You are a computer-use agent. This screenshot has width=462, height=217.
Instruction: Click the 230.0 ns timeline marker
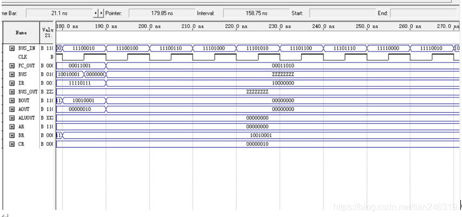[x=279, y=26]
